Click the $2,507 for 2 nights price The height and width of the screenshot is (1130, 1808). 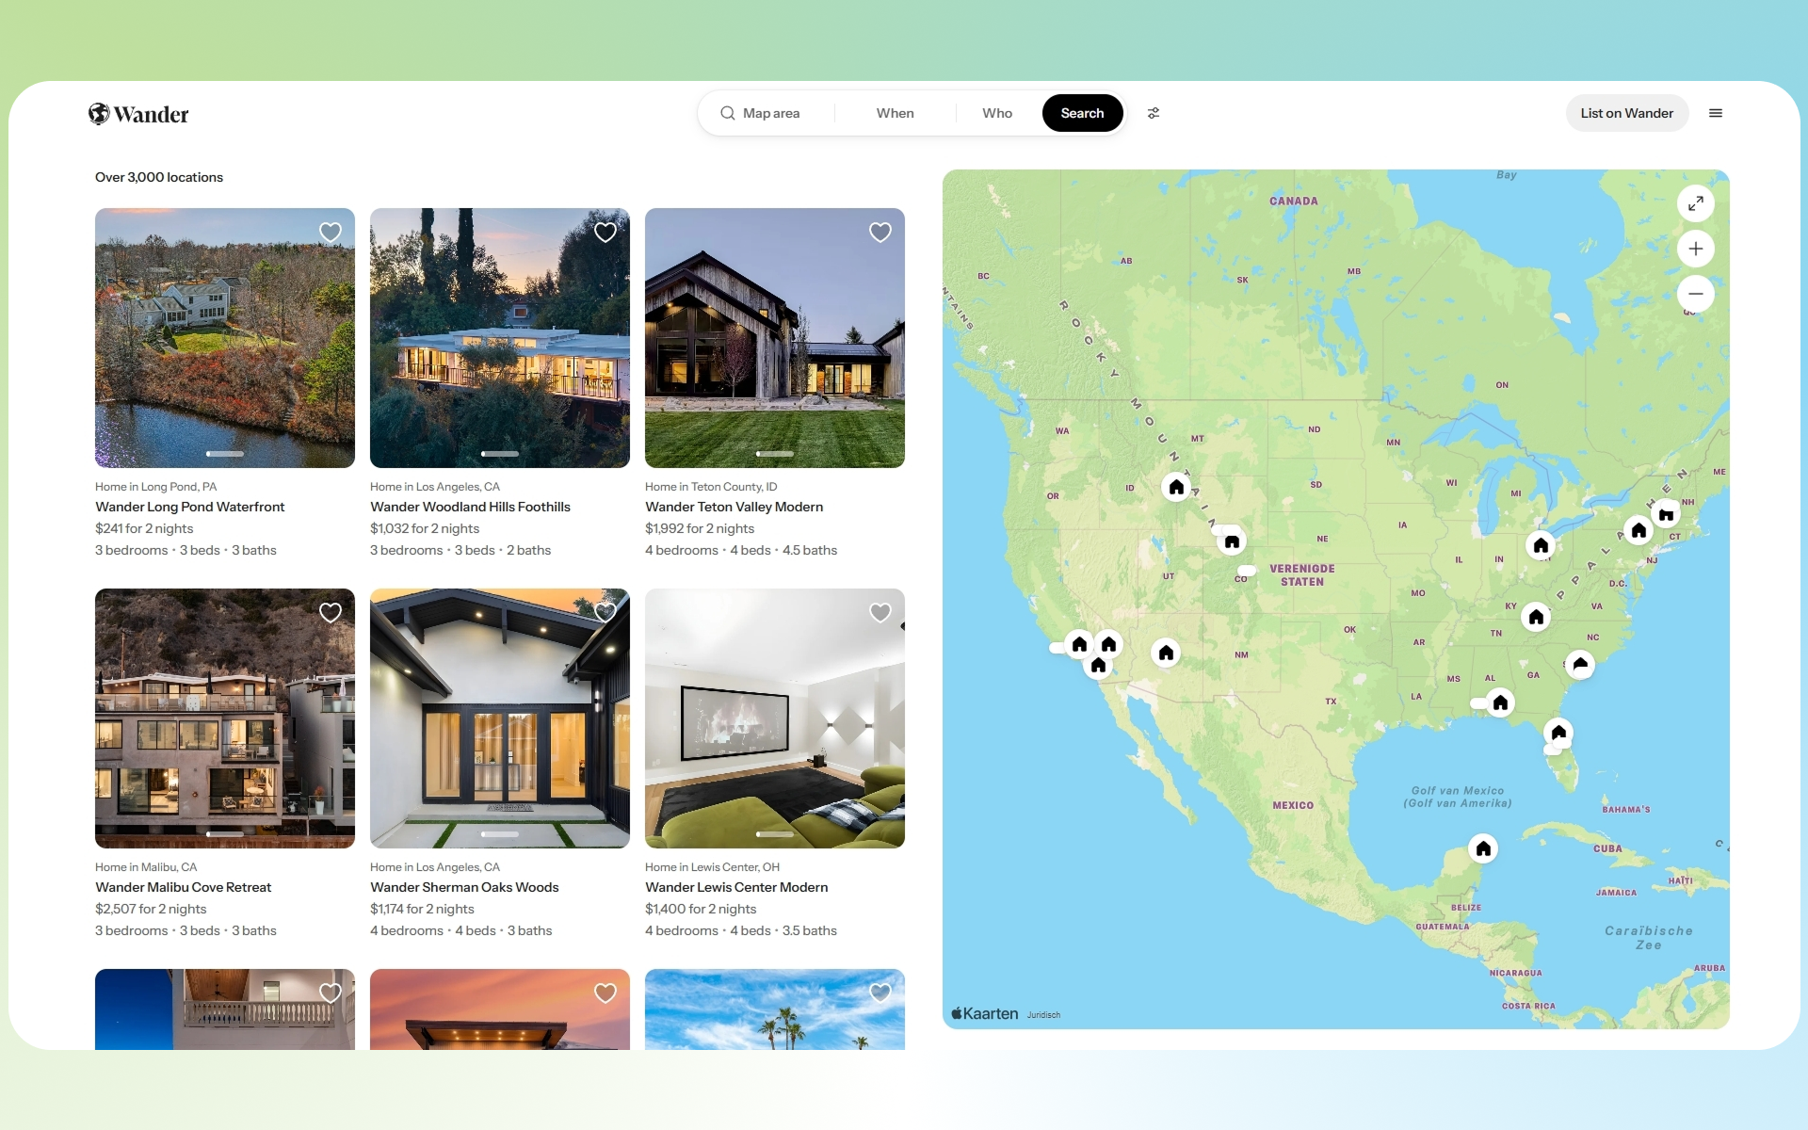pos(151,909)
